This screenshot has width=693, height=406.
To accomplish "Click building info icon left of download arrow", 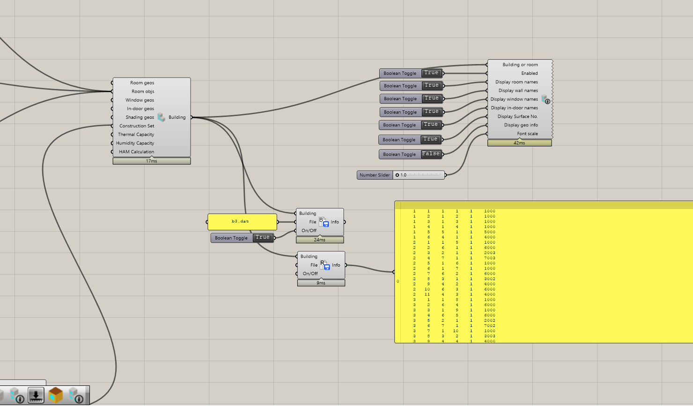I will point(17,395).
